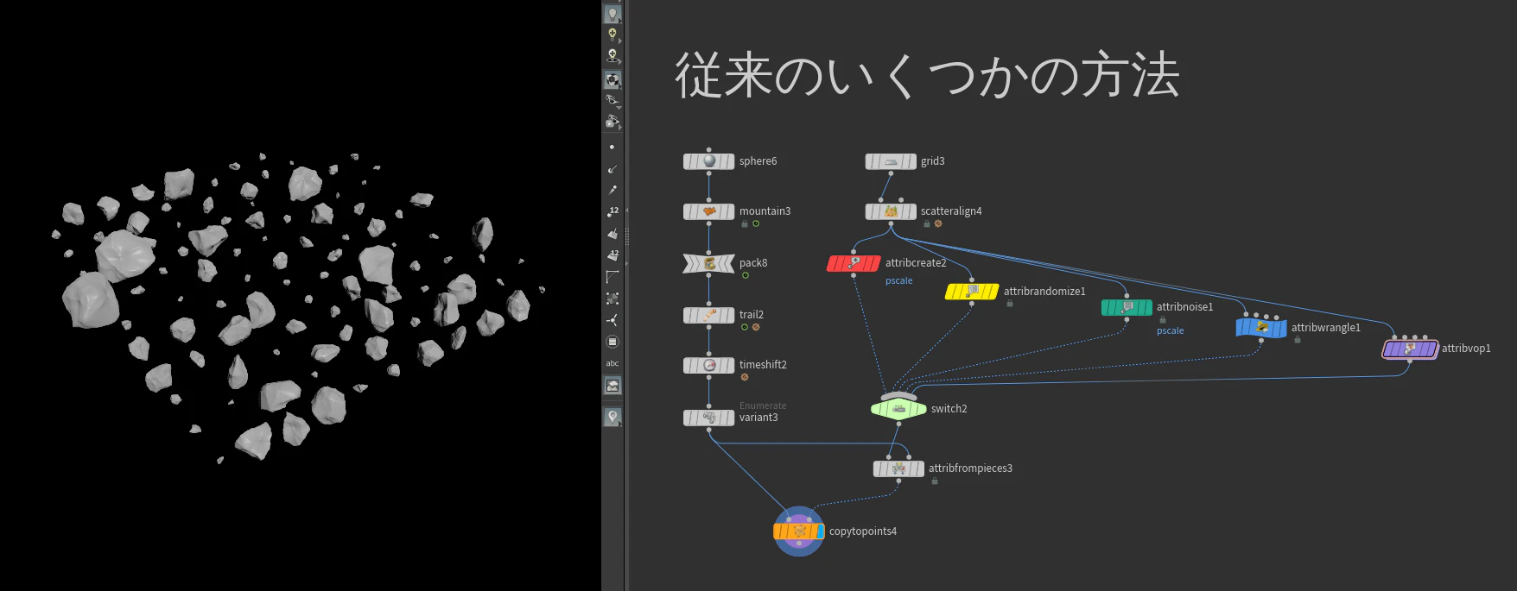Image resolution: width=1517 pixels, height=591 pixels.
Task: Click the attribwrangle1 node name label
Action: (1326, 328)
